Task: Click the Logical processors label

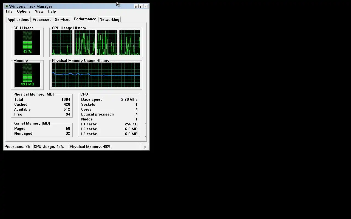Action: [98, 114]
